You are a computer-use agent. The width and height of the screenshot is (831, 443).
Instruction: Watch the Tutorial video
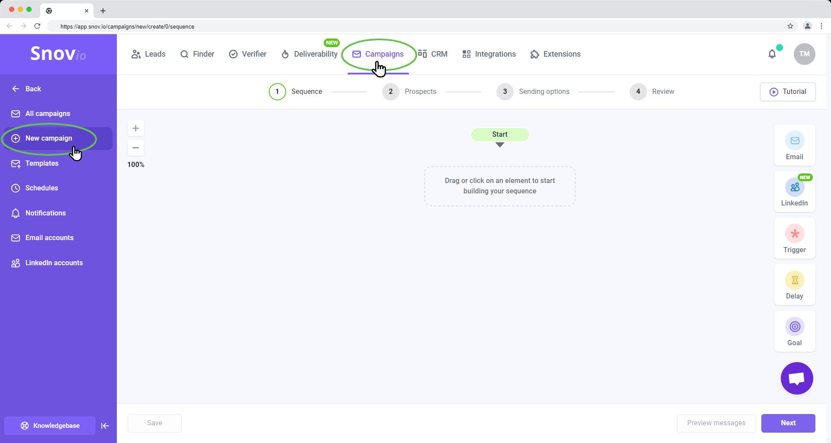pyautogui.click(x=787, y=92)
